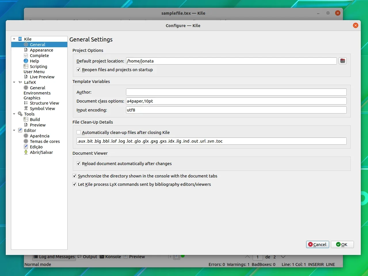Edit the clean-up file extensions field
Screen dimensions: 368x276
pyautogui.click(x=211, y=141)
